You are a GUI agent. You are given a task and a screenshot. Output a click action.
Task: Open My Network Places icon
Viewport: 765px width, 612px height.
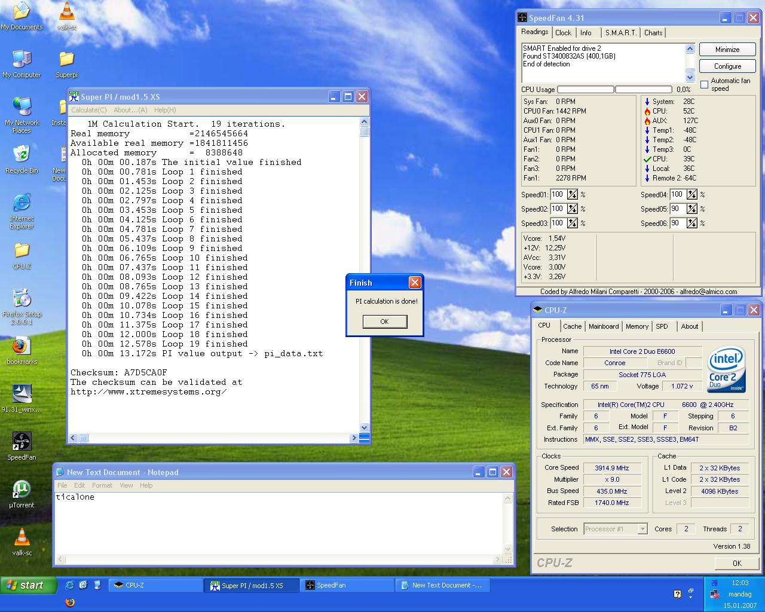point(22,115)
